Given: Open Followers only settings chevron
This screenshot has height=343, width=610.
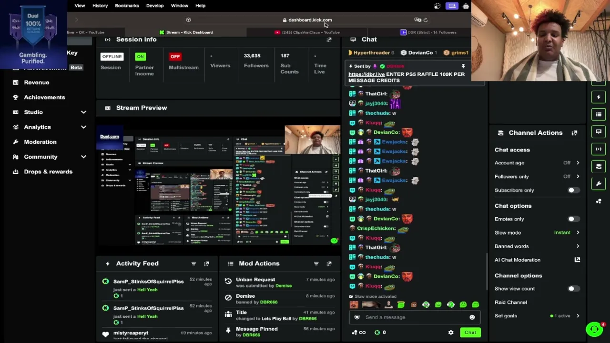Looking at the screenshot, I should [x=578, y=177].
